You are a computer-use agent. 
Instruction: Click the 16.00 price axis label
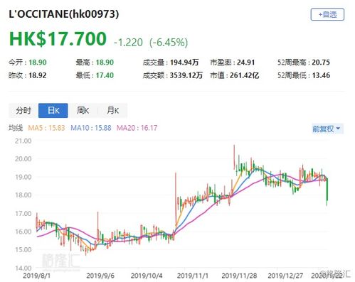[x=23, y=232]
